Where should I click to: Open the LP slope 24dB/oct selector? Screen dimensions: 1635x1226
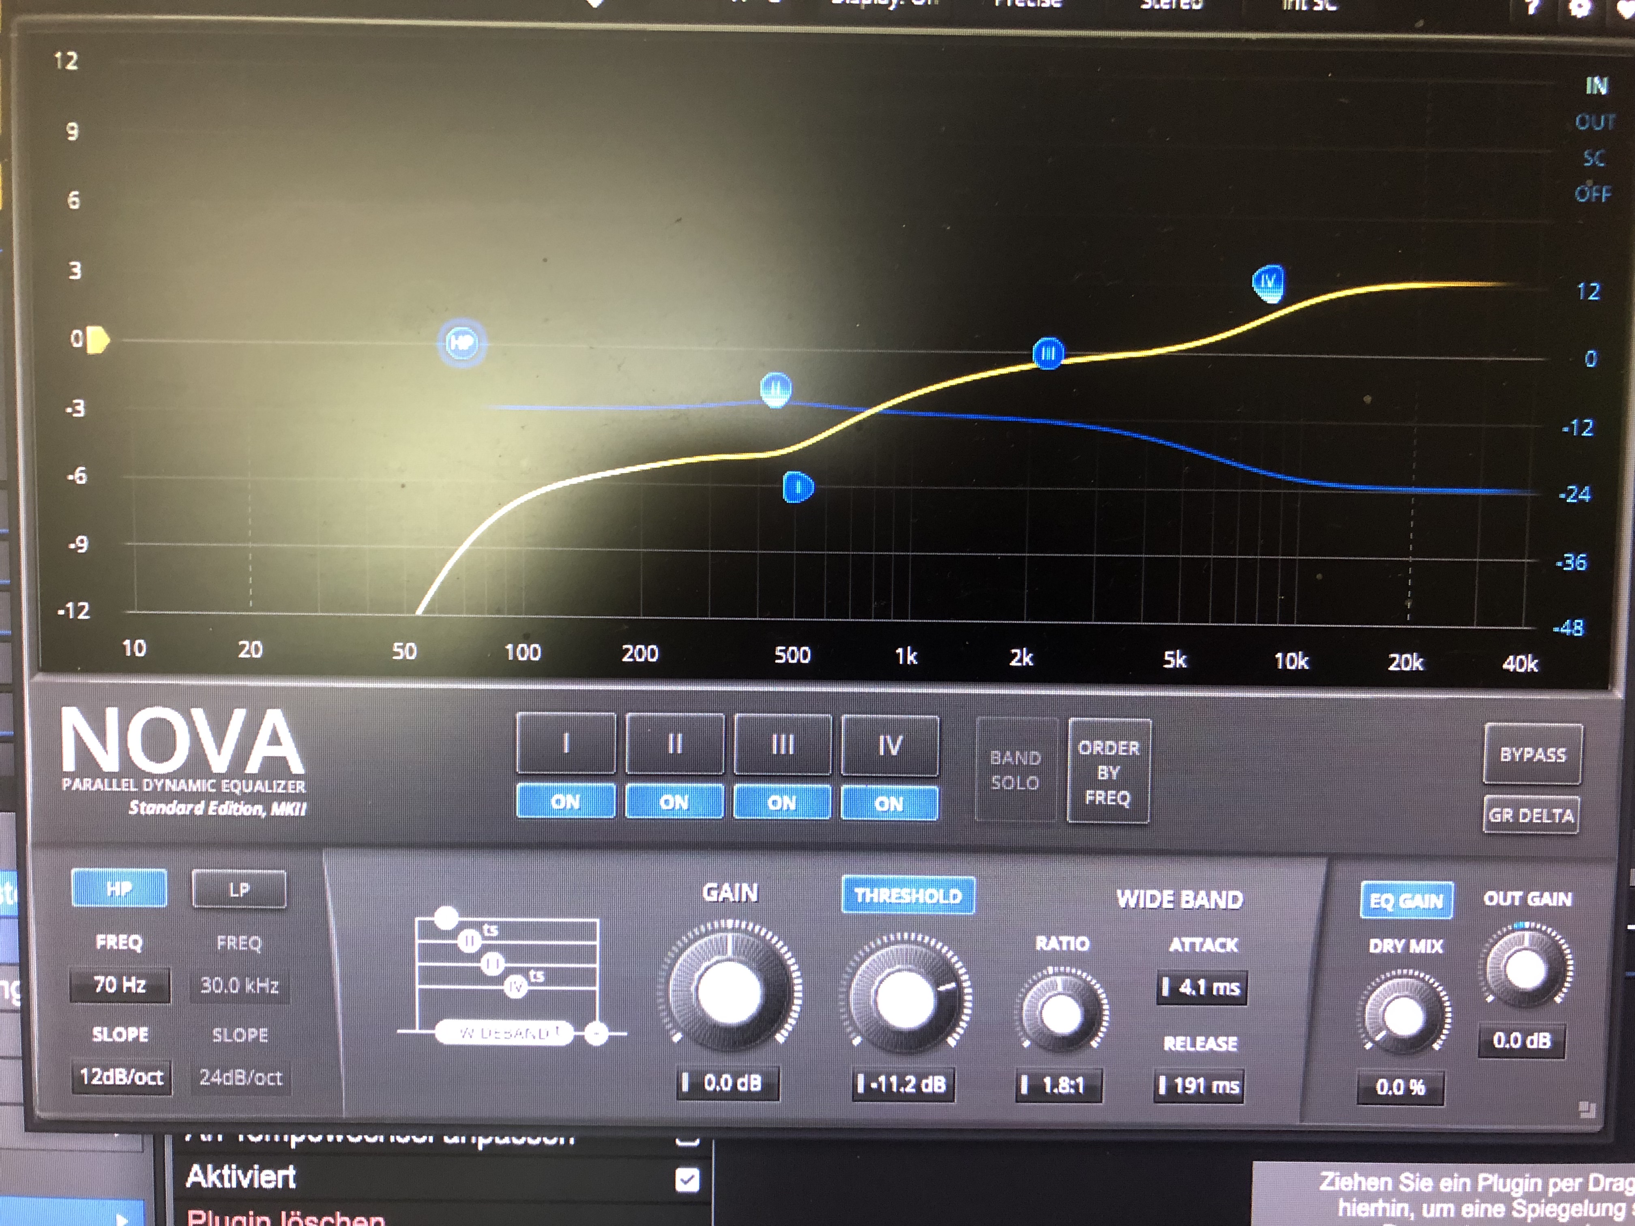coord(240,1078)
